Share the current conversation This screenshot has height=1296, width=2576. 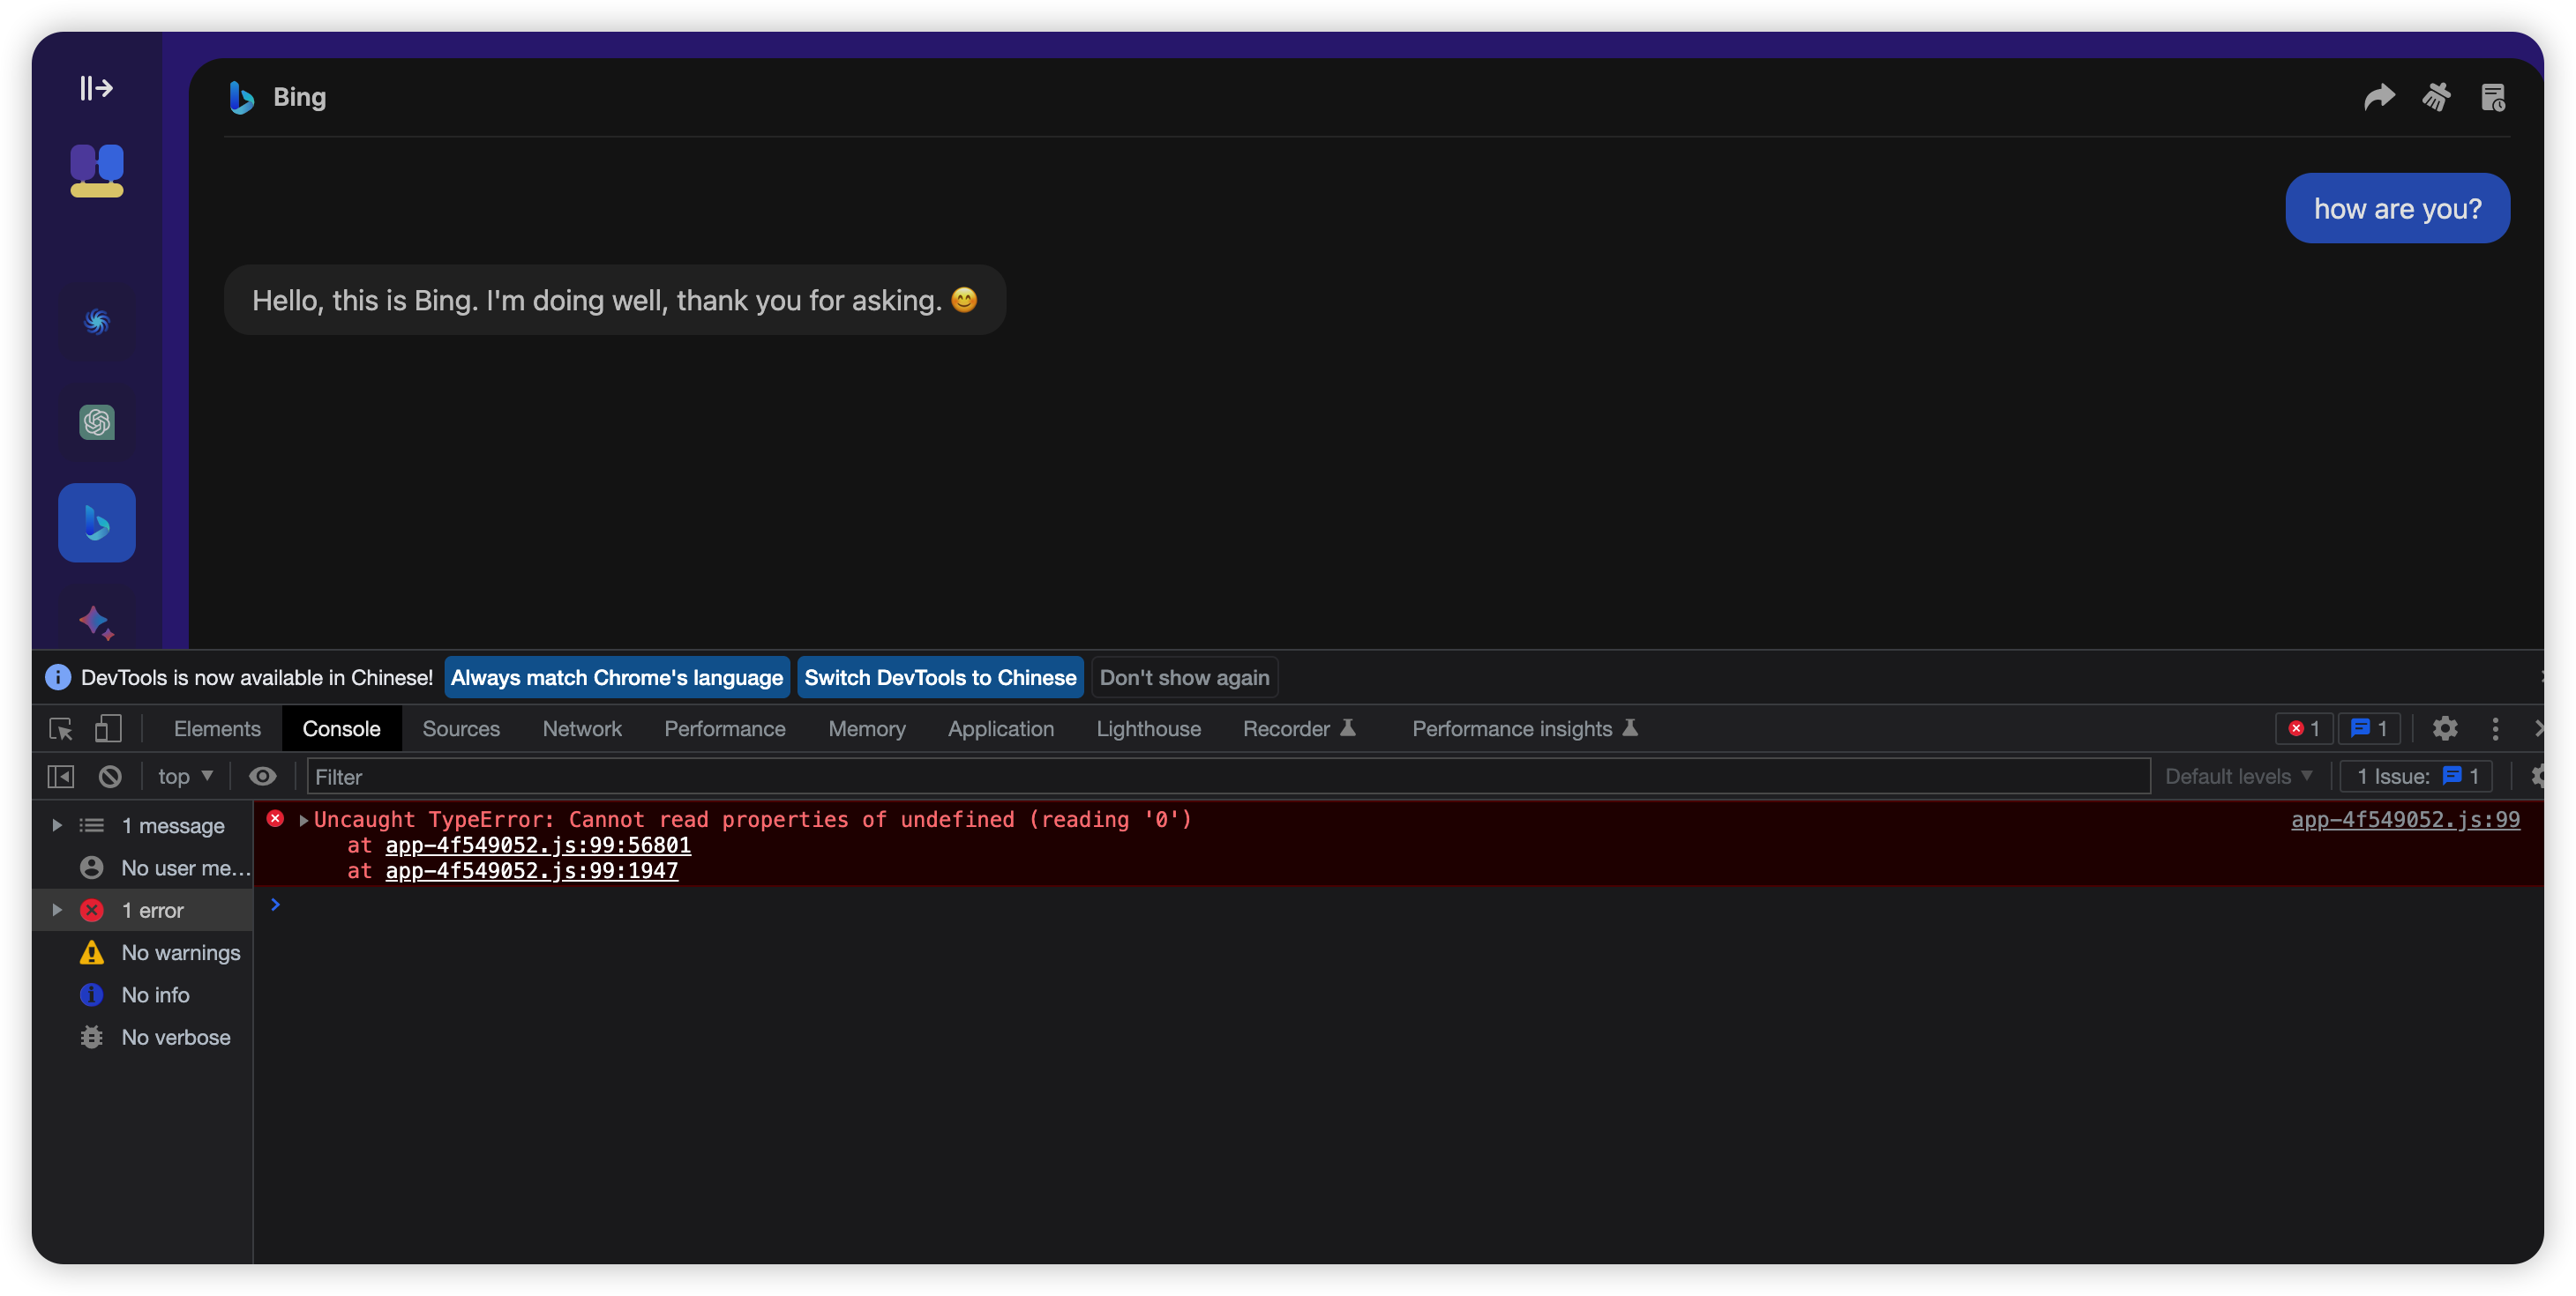click(x=2380, y=97)
